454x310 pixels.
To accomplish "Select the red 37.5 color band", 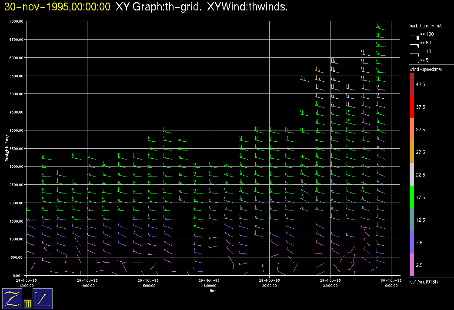I will click(x=412, y=107).
